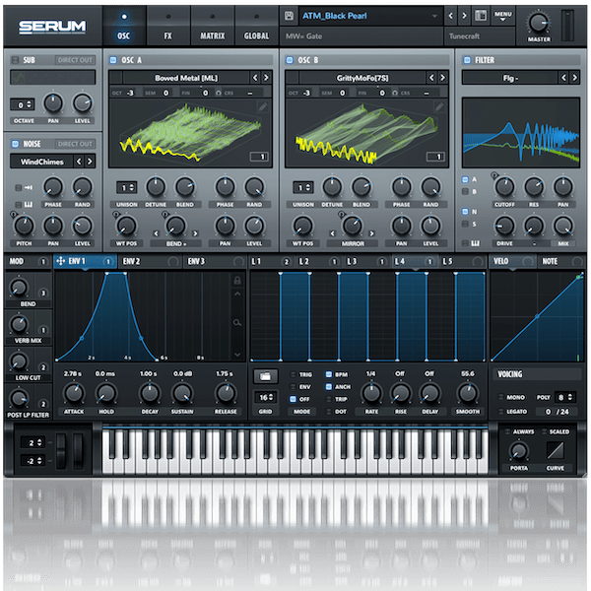Click the LFO 5 modulation source circle
Viewport: 591px width, 591px height.
click(x=477, y=261)
